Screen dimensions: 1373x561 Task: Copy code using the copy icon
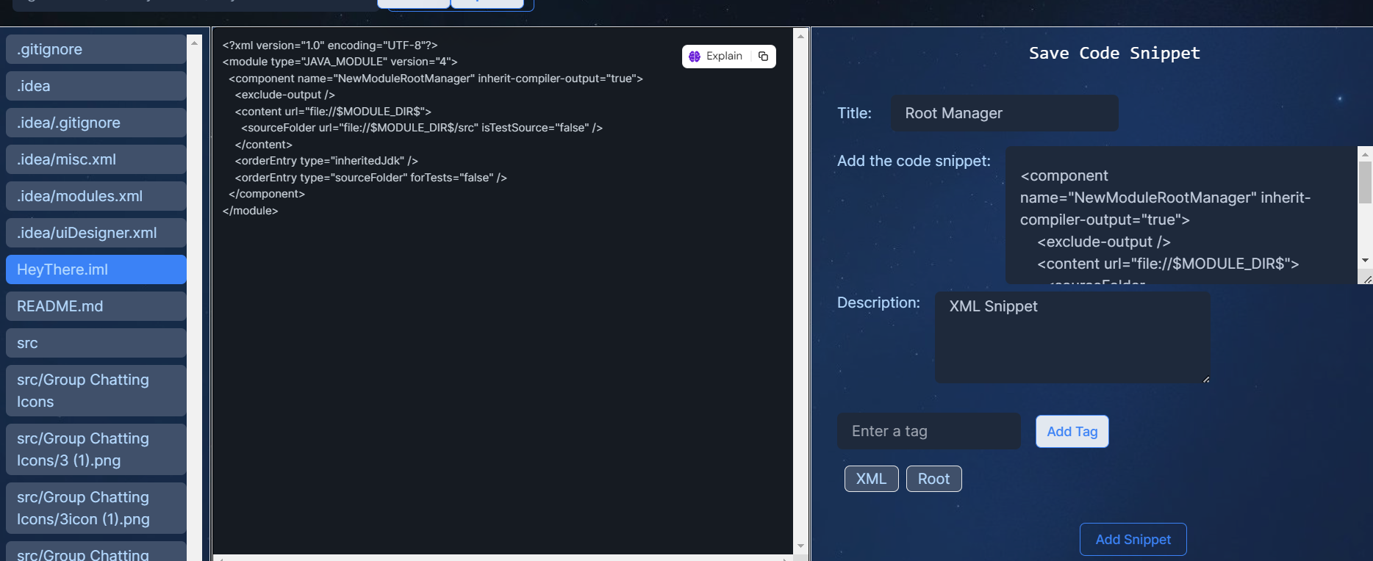tap(763, 57)
